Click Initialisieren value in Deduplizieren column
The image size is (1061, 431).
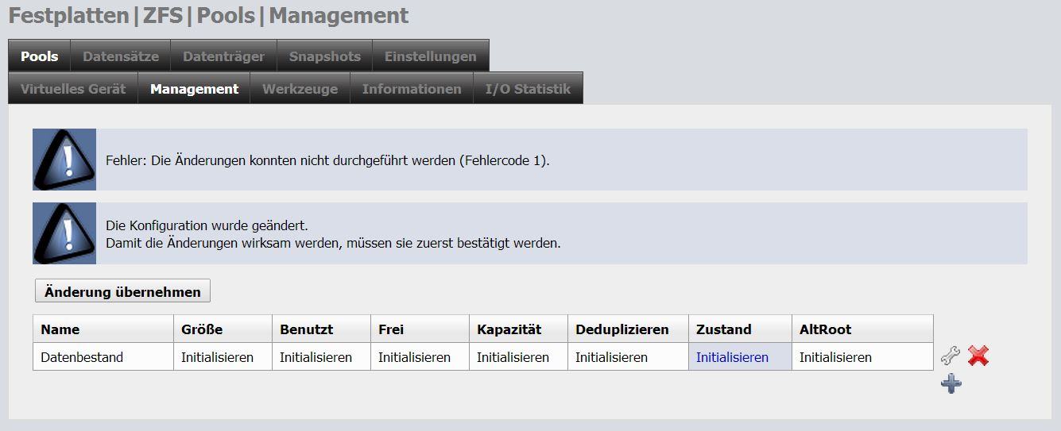(x=611, y=357)
